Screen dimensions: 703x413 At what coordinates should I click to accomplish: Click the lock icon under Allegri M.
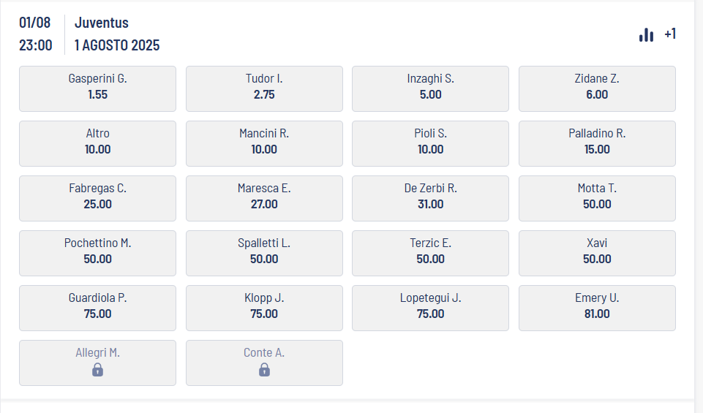point(98,370)
